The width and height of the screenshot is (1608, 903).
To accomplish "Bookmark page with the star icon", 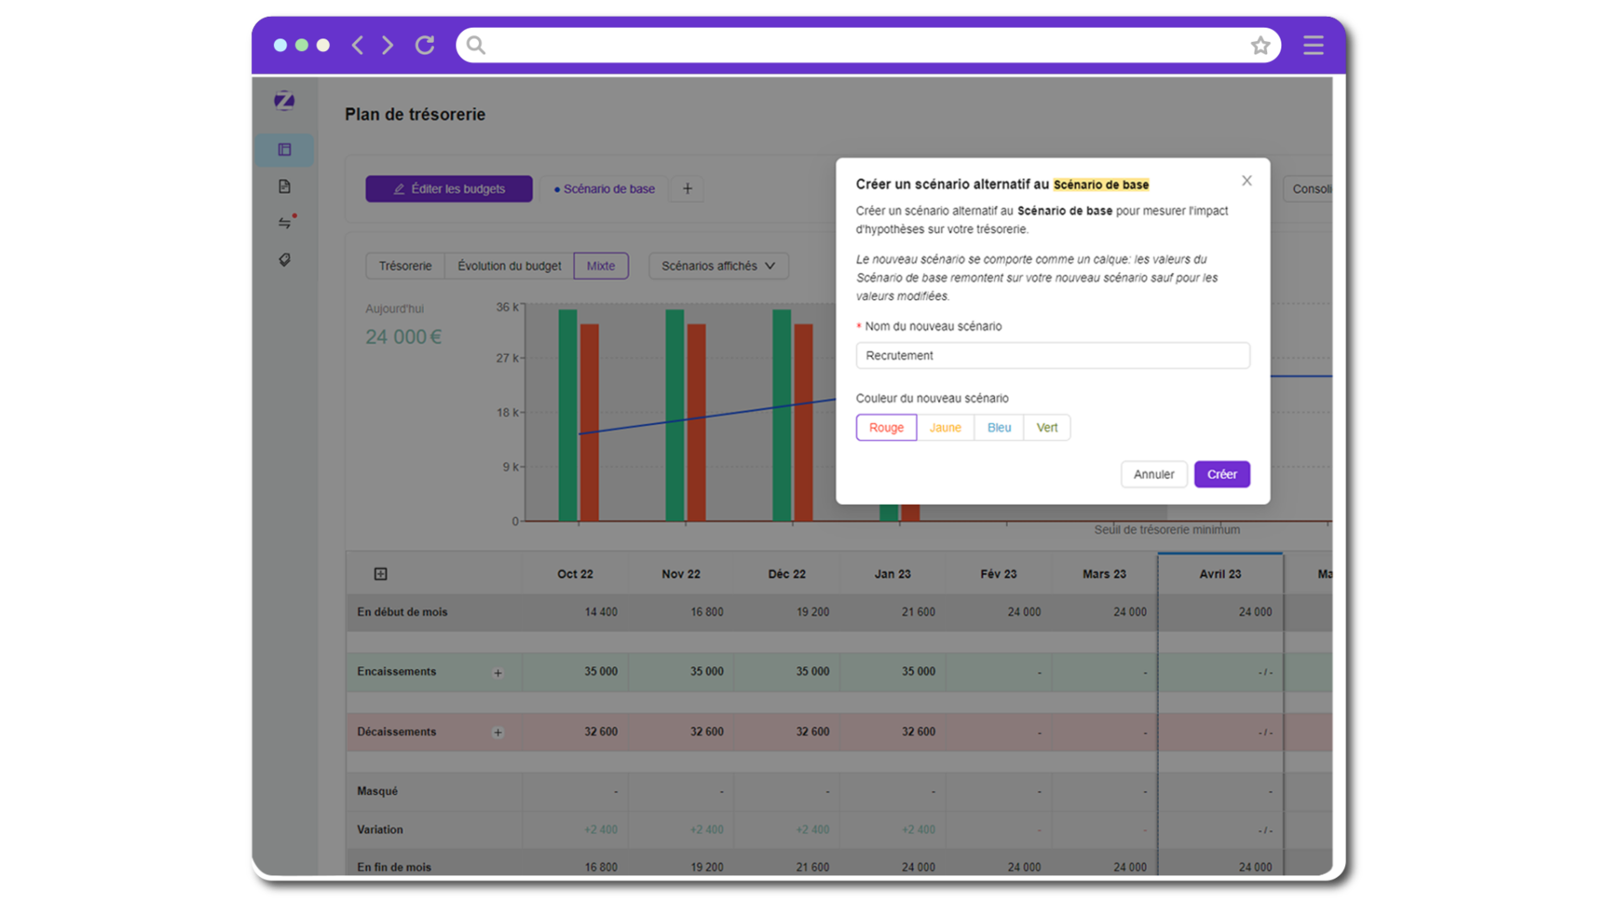I will (1260, 45).
